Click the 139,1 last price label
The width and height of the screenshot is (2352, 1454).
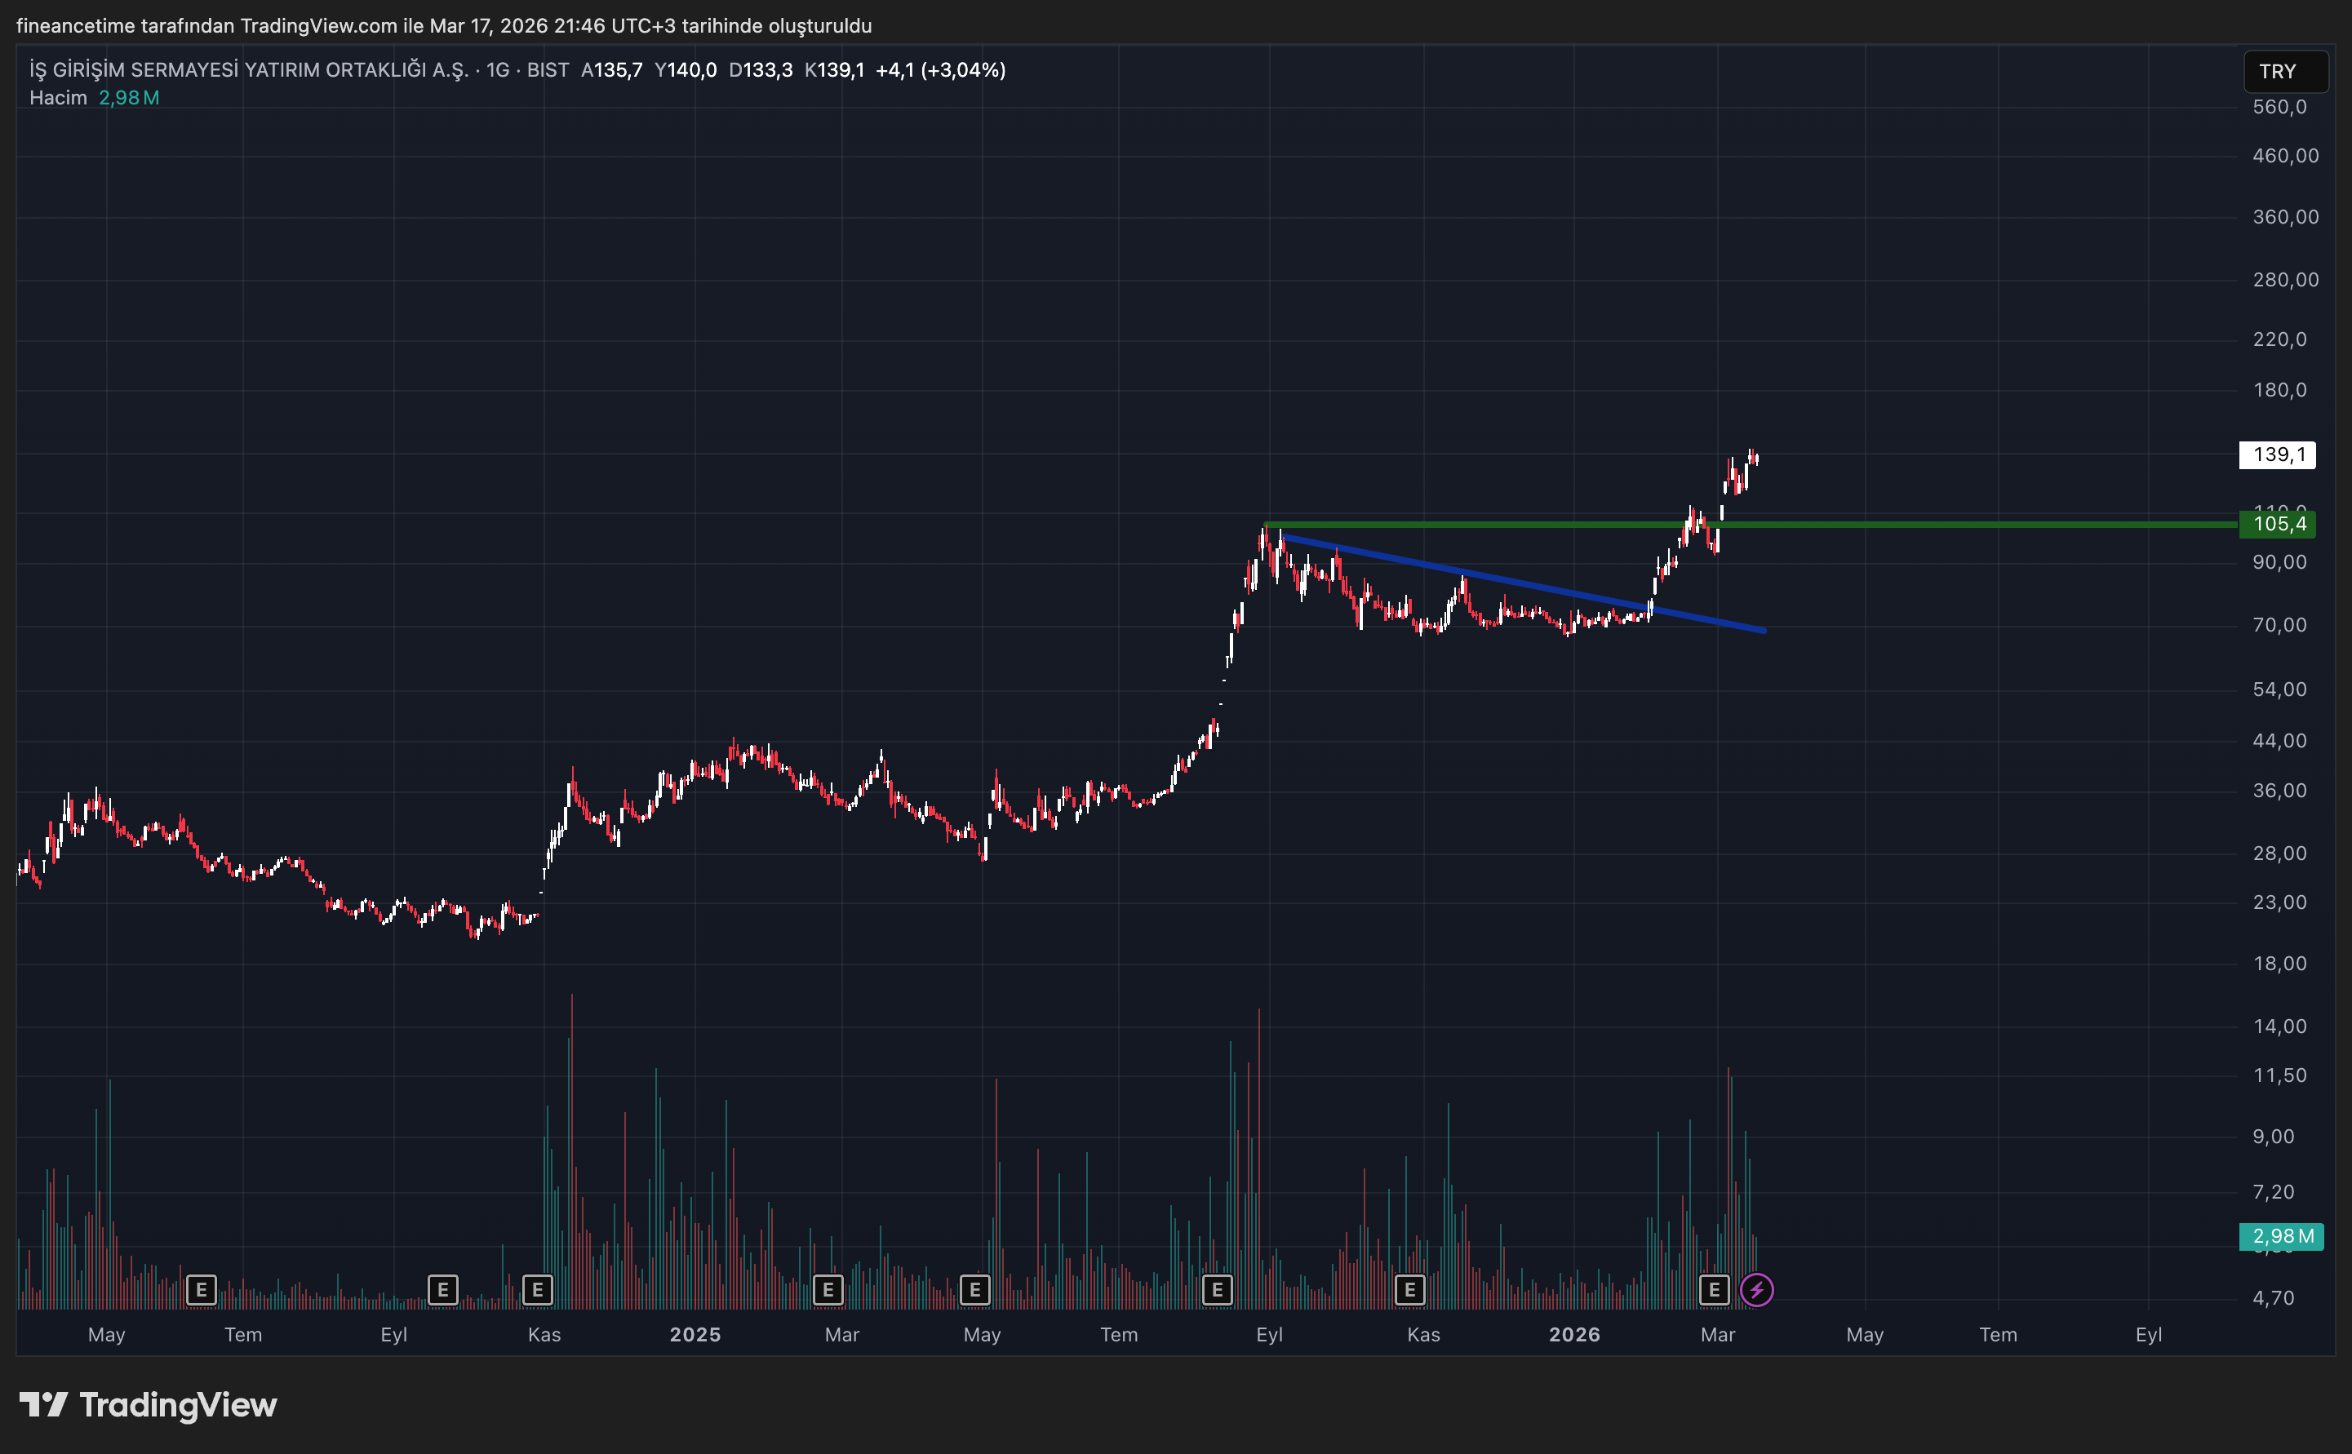(x=2277, y=454)
